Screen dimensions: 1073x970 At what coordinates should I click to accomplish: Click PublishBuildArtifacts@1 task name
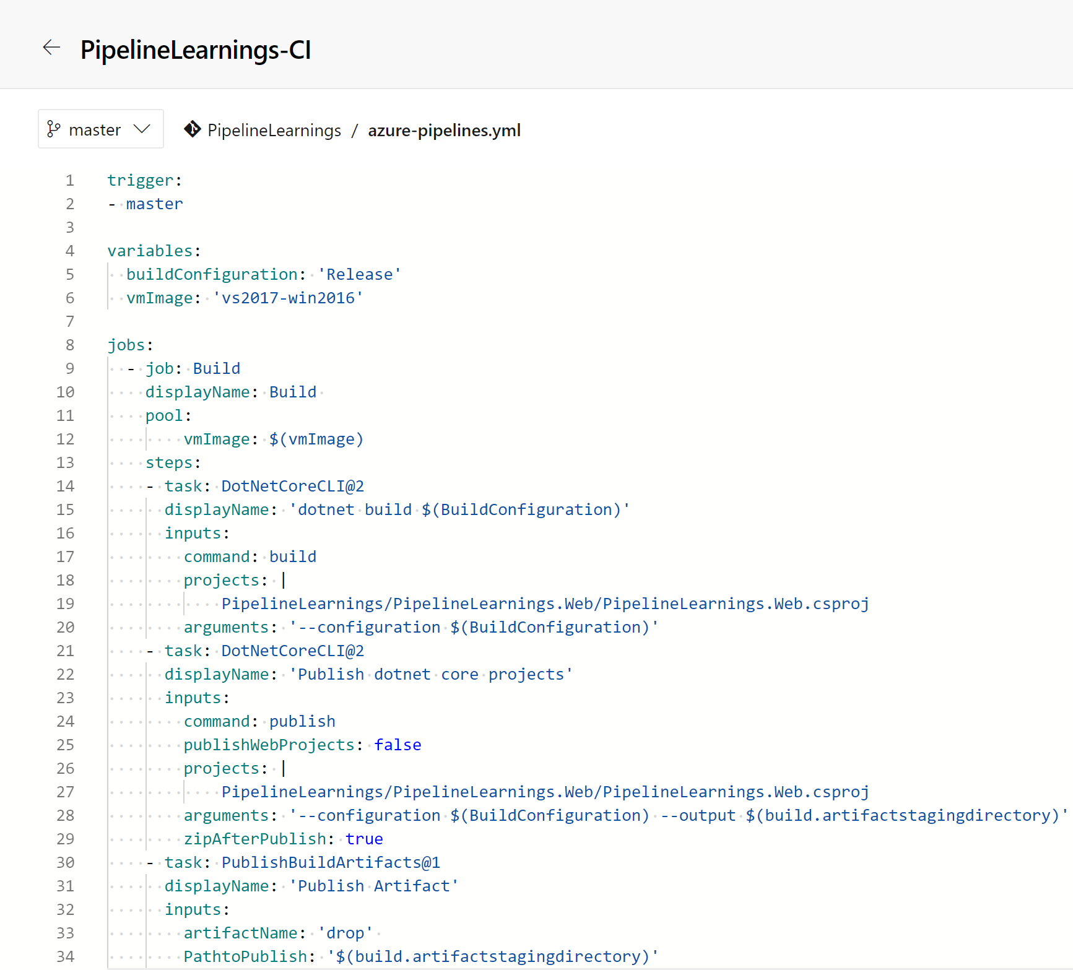(x=331, y=863)
